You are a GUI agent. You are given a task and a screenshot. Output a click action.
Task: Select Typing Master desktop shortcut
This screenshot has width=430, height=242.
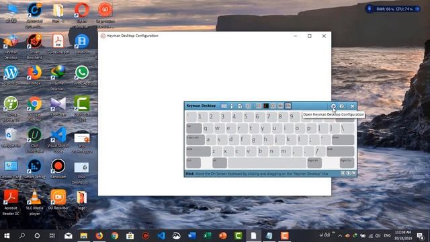pos(11,109)
